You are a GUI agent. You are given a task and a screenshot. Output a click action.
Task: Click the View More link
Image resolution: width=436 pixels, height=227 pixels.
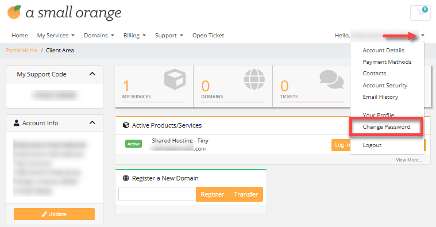coord(409,160)
